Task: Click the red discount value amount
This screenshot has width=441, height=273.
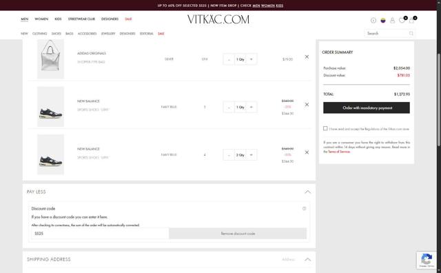Action: coord(403,75)
